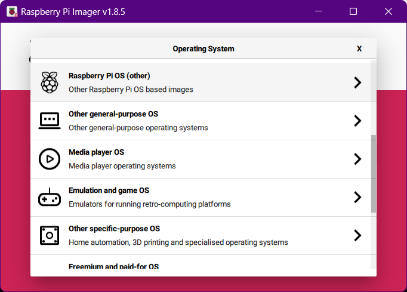Close the Operating System dialog with X
Image resolution: width=407 pixels, height=292 pixels.
click(359, 49)
